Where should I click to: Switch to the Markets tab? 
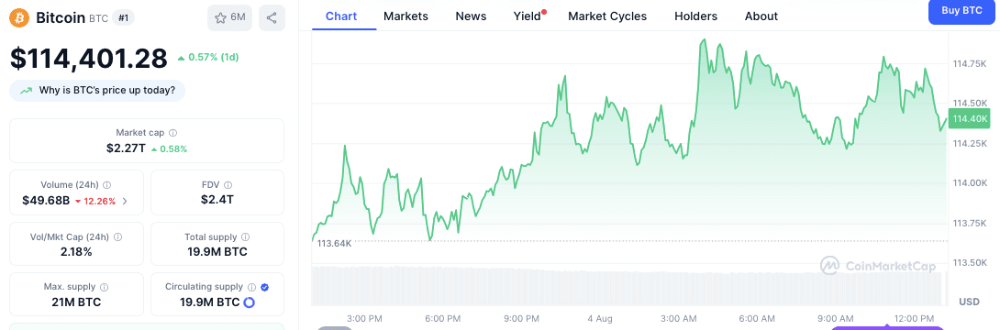(x=406, y=16)
